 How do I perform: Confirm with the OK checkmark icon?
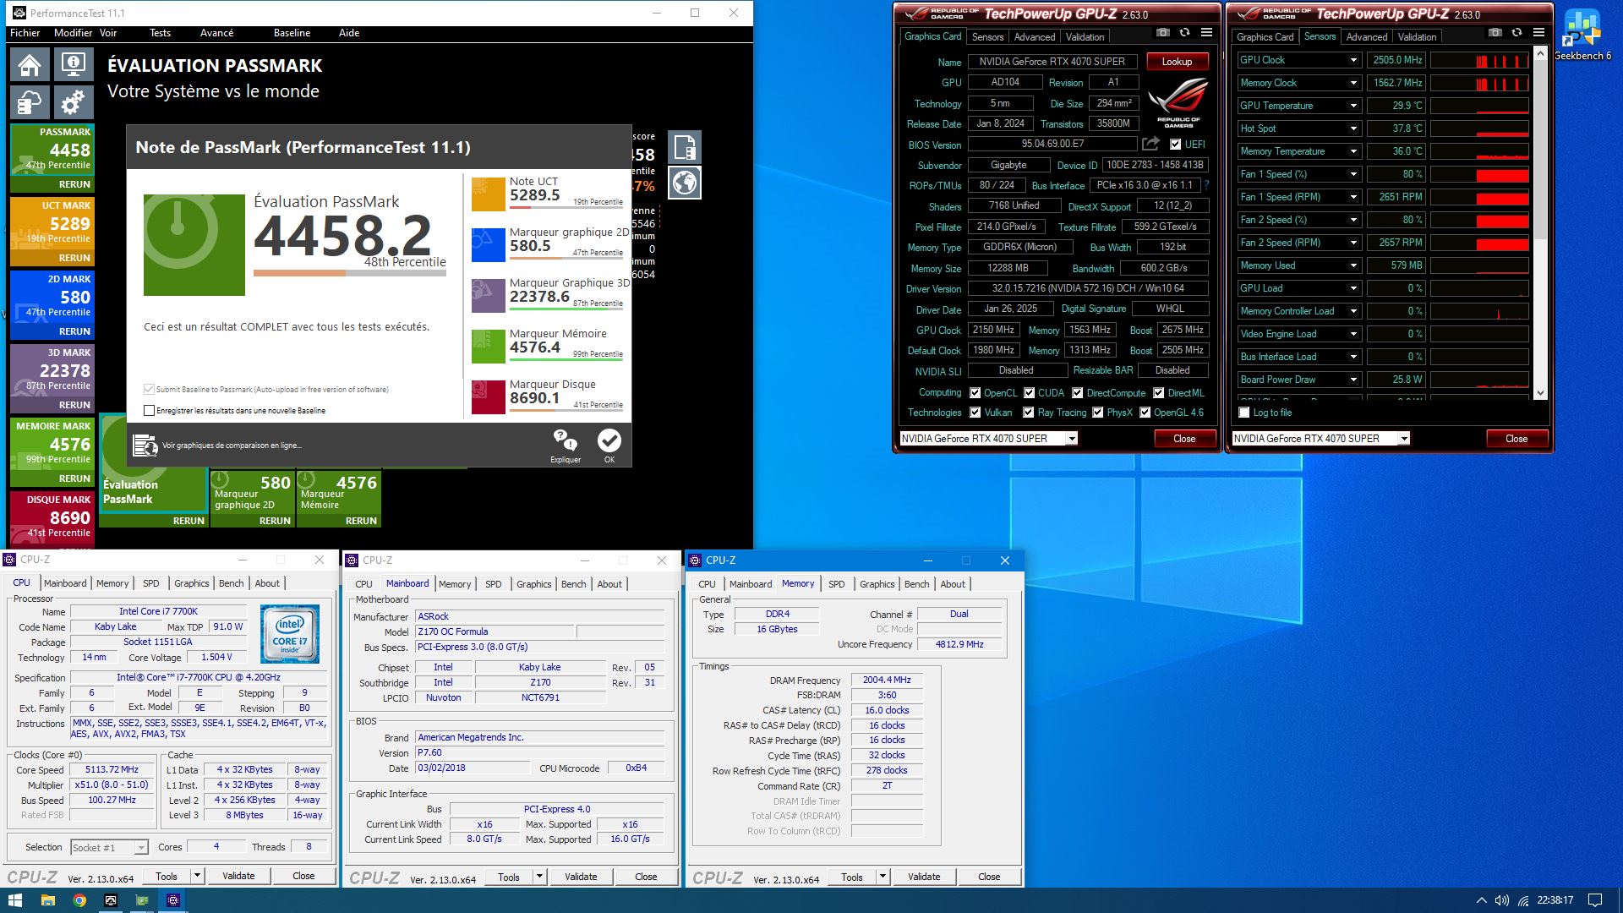pos(609,440)
